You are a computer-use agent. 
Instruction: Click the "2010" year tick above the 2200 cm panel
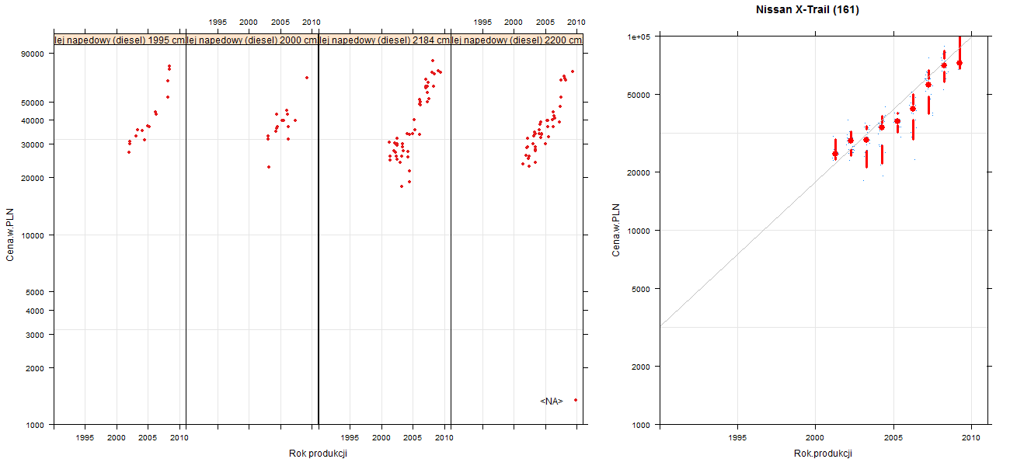(x=576, y=23)
